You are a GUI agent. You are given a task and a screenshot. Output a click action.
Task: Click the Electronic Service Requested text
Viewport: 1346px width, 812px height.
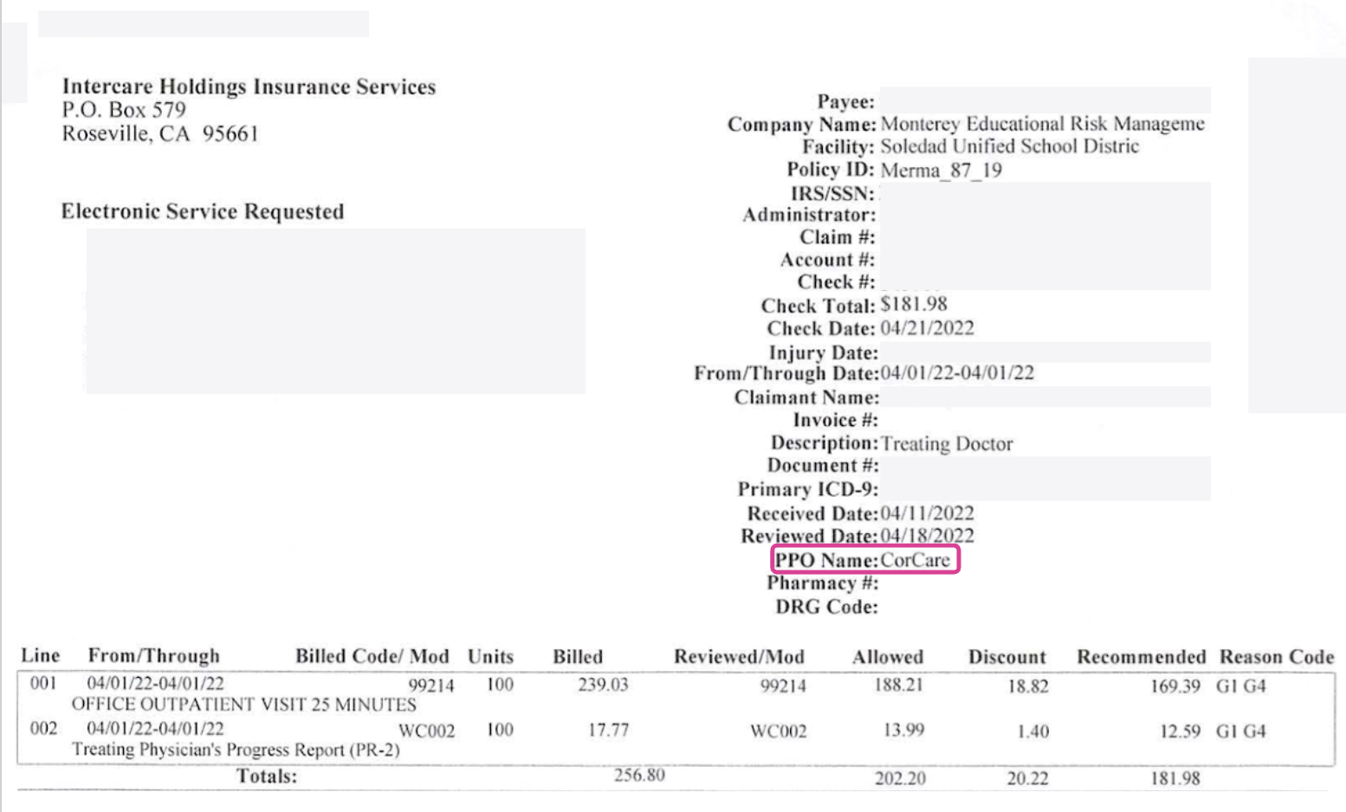pos(203,211)
